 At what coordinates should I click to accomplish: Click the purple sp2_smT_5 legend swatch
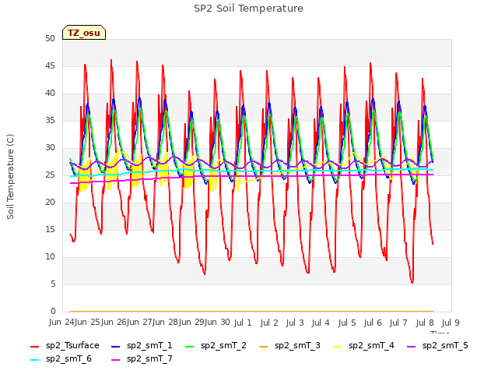(412, 346)
